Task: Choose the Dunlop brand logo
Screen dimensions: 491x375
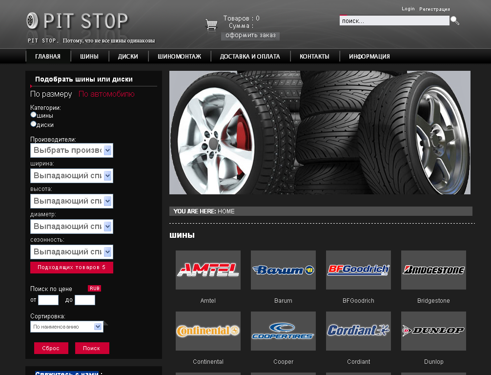Action: (433, 331)
